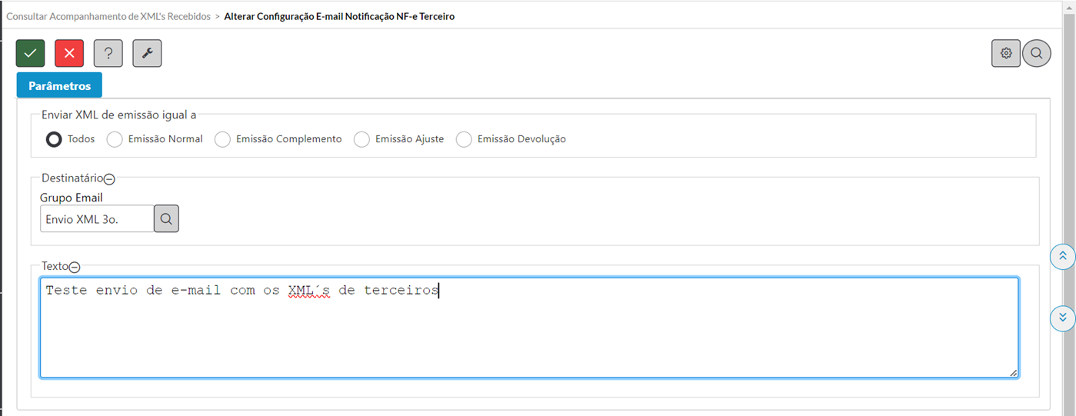
Task: Click the textarea resize handle corner
Action: click(x=1014, y=372)
